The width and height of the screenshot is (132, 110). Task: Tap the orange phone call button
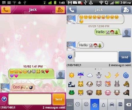tap(6, 10)
